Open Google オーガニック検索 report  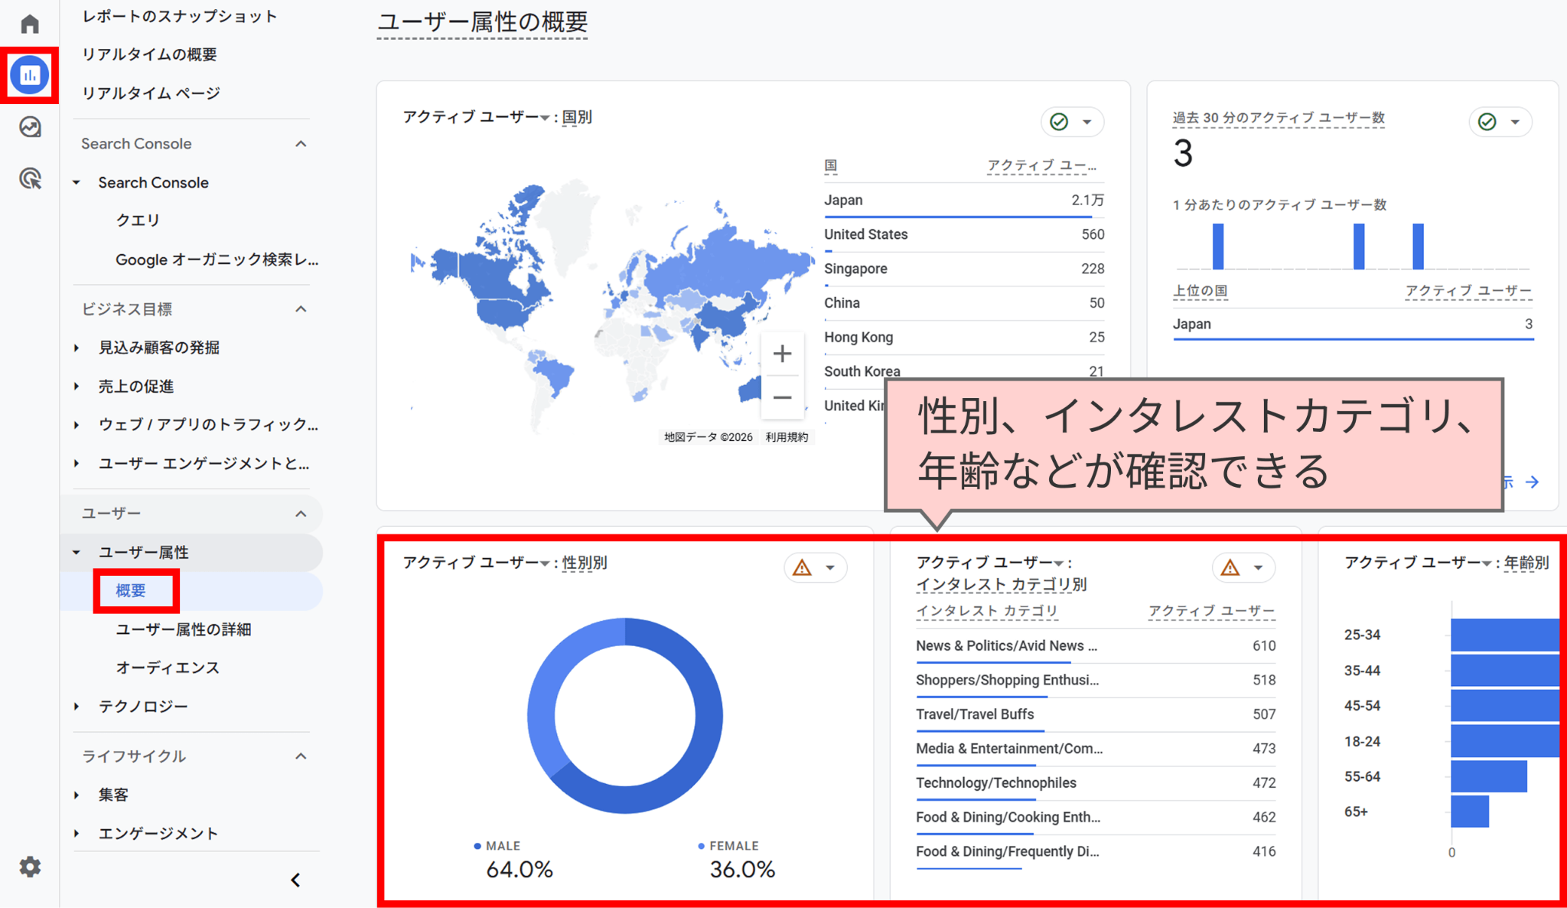(x=217, y=260)
